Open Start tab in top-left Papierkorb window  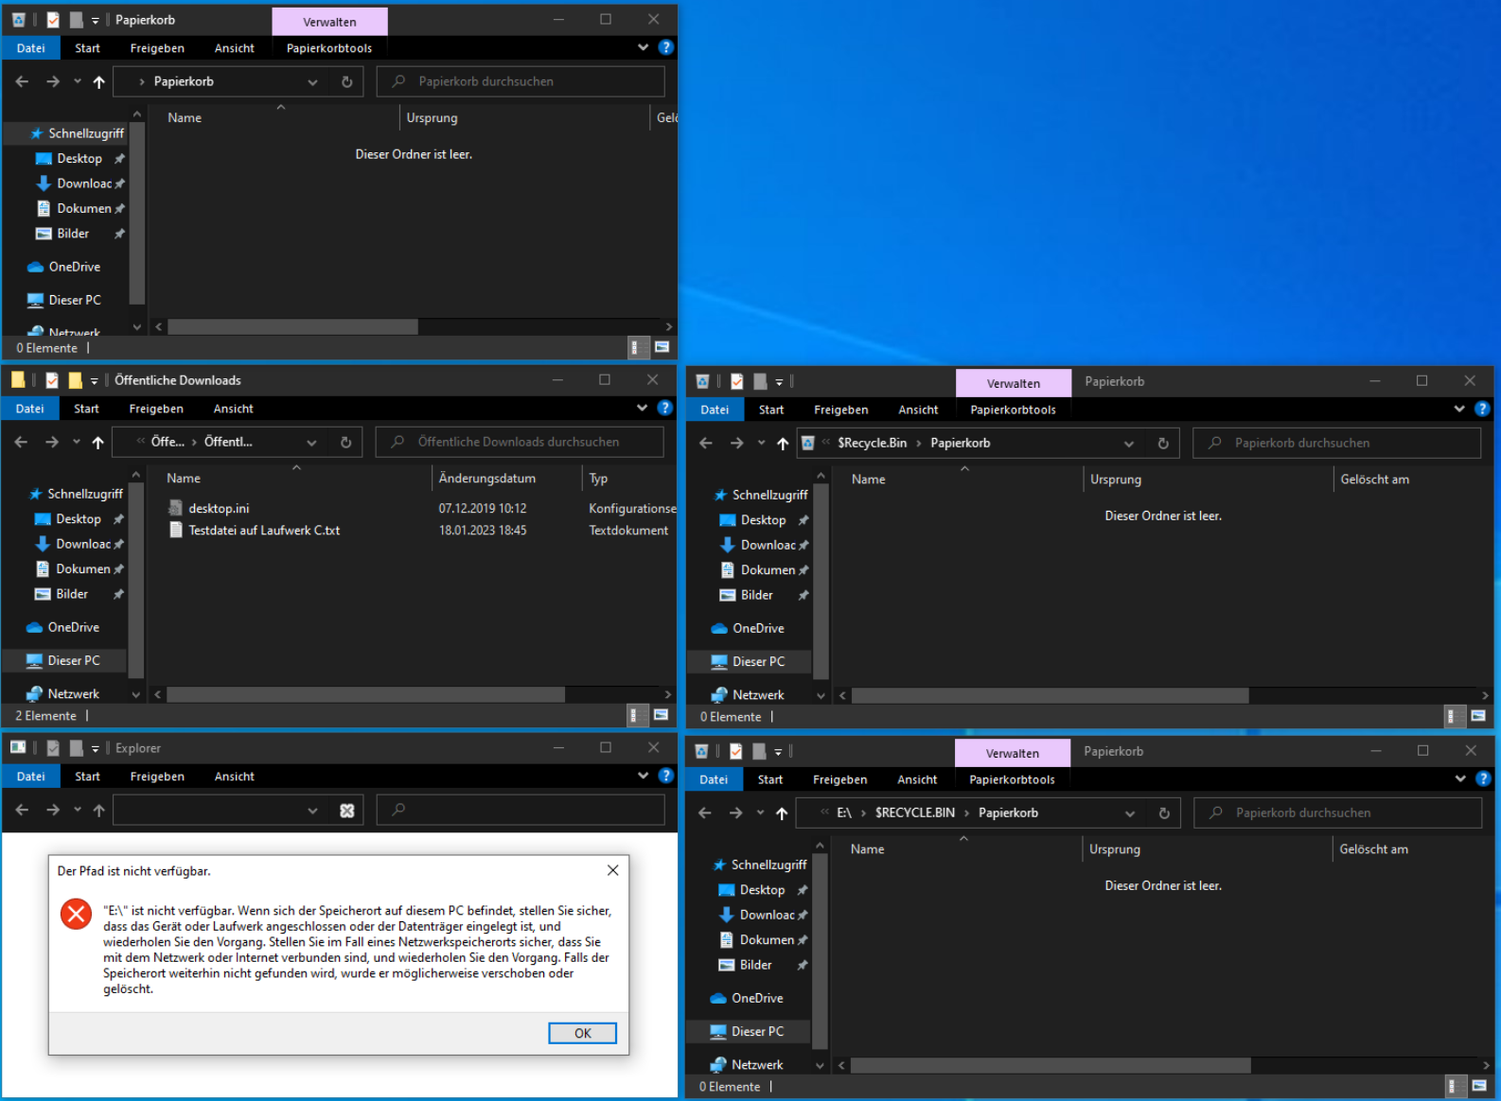pyautogui.click(x=87, y=48)
